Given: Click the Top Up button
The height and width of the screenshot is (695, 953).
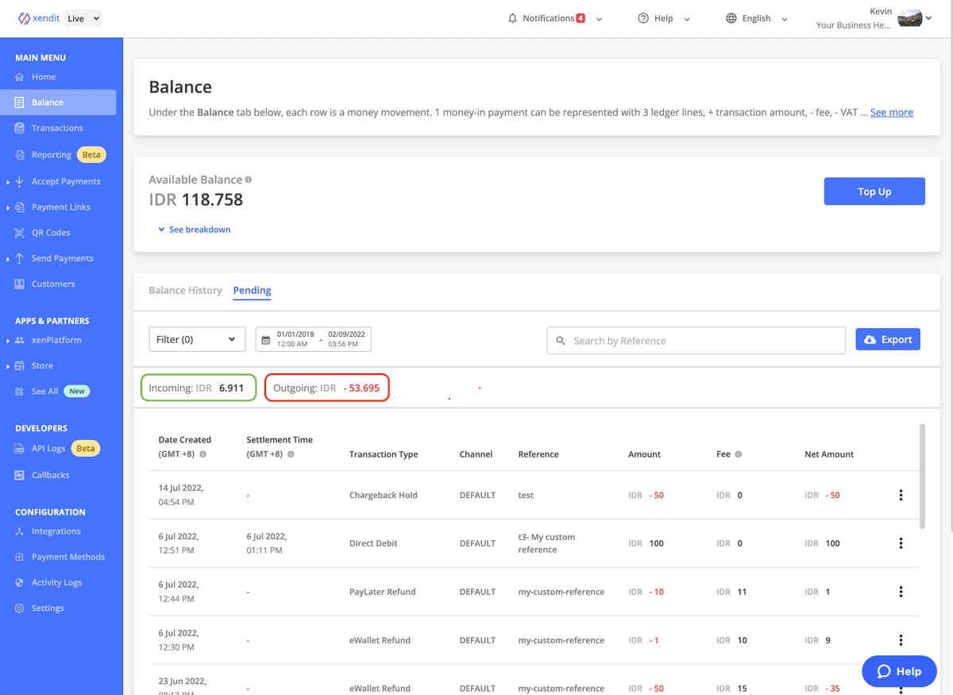Looking at the screenshot, I should coord(874,191).
